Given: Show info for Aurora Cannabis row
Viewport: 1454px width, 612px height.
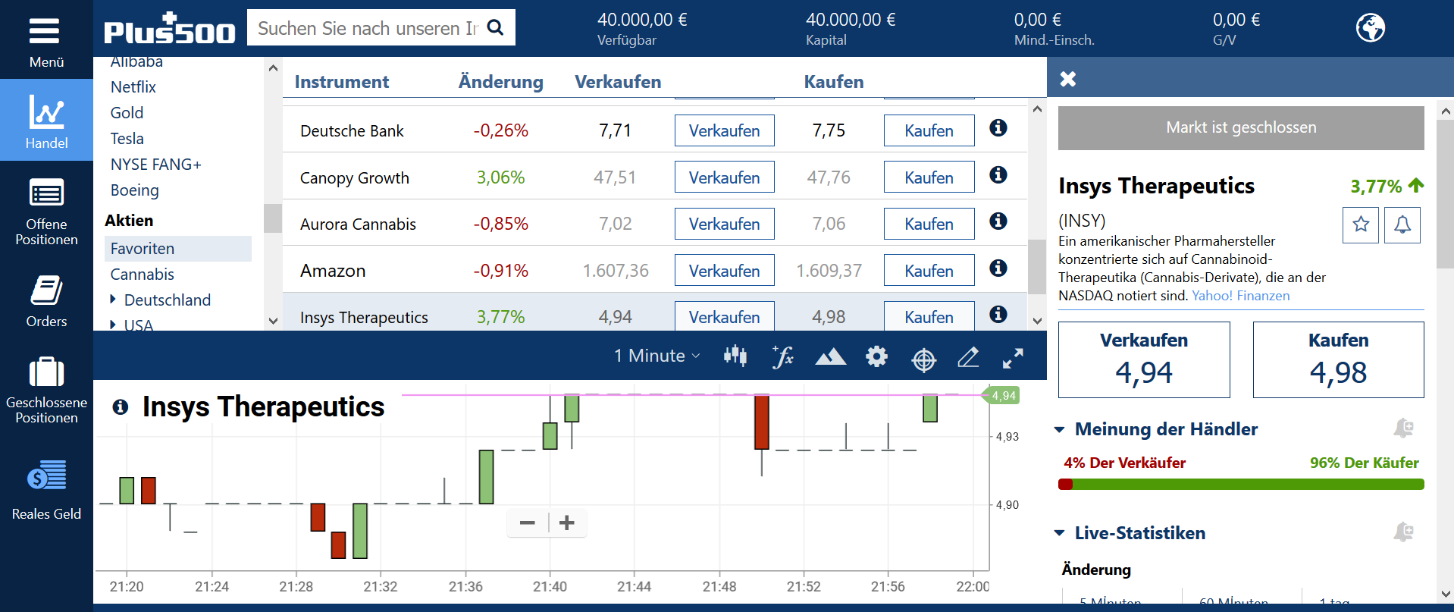Looking at the screenshot, I should coord(998,221).
